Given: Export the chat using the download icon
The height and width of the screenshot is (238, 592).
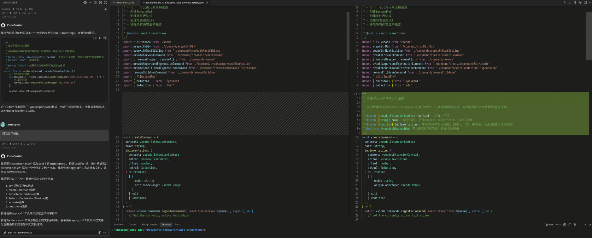Looking at the screenshot, I should (105, 9).
